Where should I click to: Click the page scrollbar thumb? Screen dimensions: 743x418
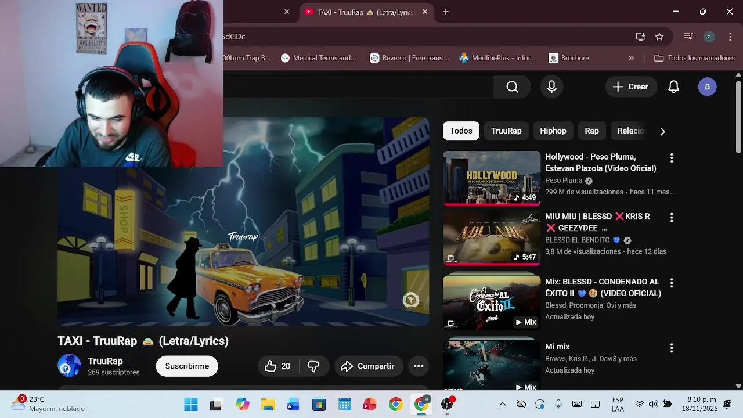click(x=738, y=117)
